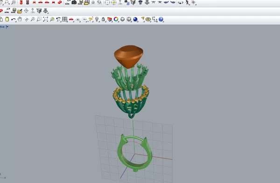Activate the Walk about person icon
Screen dimensions: 280x183
pyautogui.click(x=187, y=2)
